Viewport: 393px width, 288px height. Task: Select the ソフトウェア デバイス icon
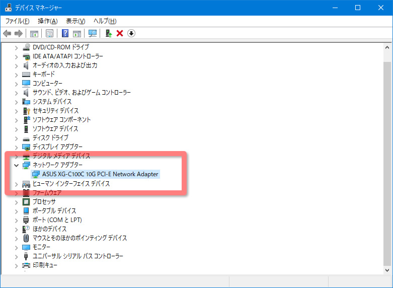pyautogui.click(x=26, y=129)
